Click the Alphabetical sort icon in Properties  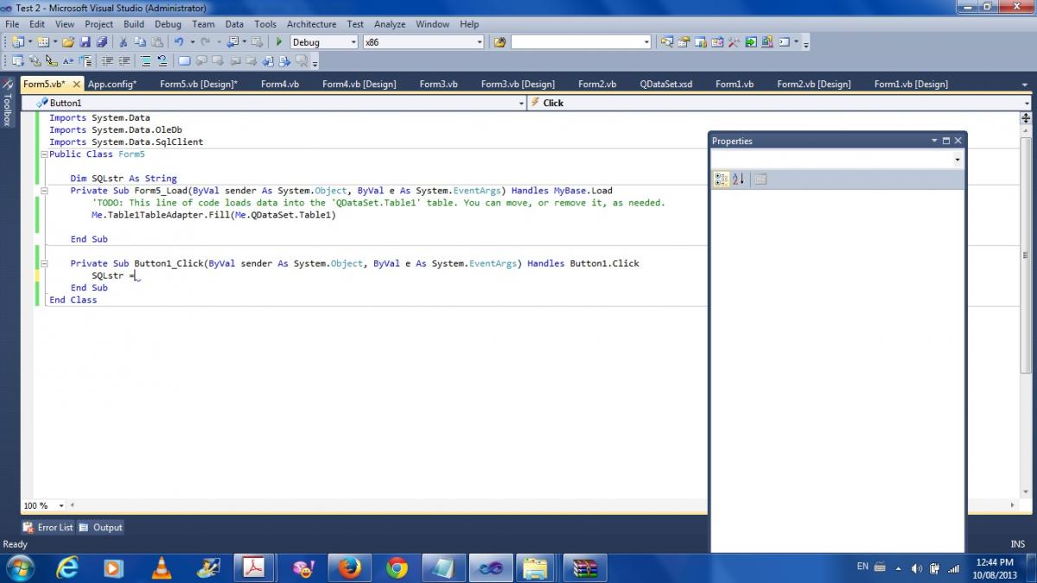pyautogui.click(x=738, y=179)
